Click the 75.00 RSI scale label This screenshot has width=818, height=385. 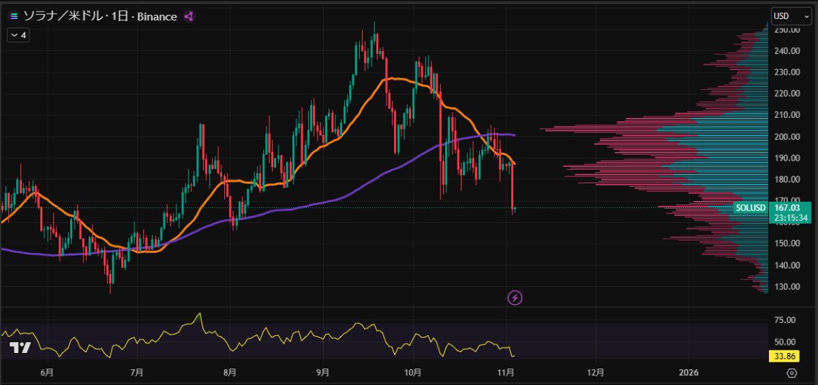point(786,320)
